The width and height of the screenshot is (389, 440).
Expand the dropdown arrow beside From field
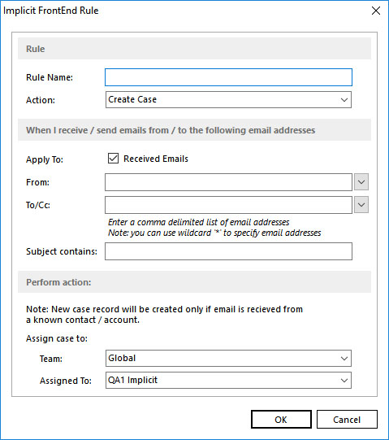pyautogui.click(x=361, y=182)
